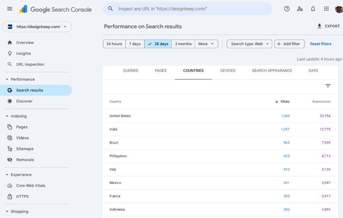Click the table filter rows icon
The image size is (343, 218).
328,86
